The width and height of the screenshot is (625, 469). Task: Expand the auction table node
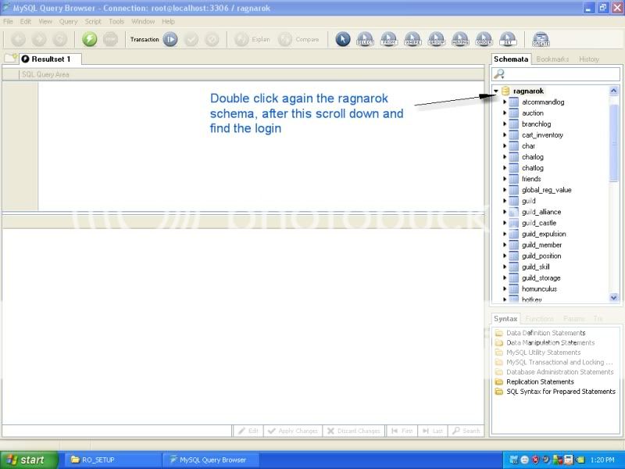pos(505,113)
